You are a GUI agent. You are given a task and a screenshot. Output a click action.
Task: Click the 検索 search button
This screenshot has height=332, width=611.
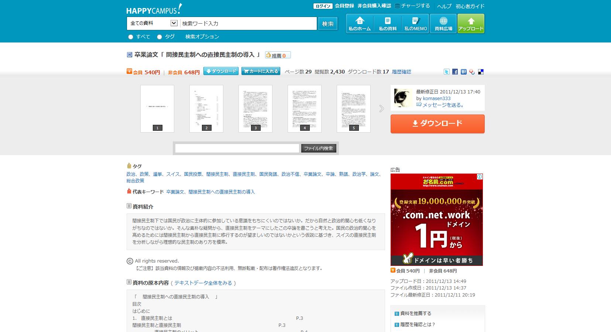click(327, 24)
